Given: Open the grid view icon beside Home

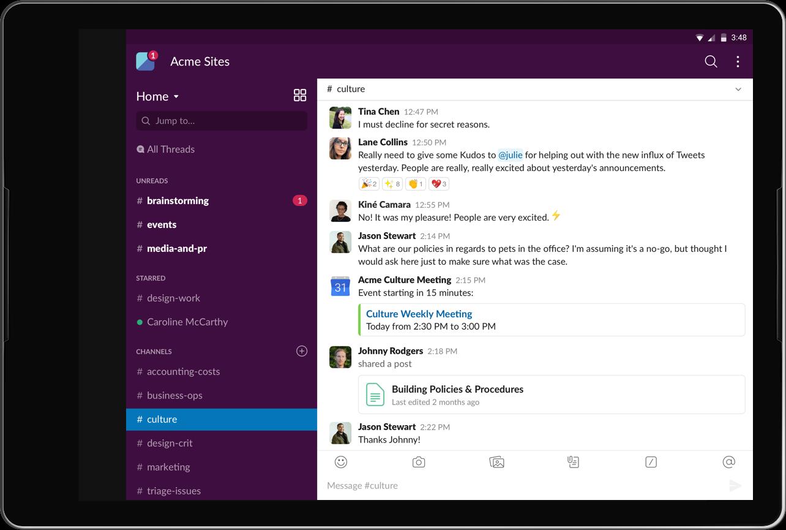Looking at the screenshot, I should pyautogui.click(x=300, y=95).
